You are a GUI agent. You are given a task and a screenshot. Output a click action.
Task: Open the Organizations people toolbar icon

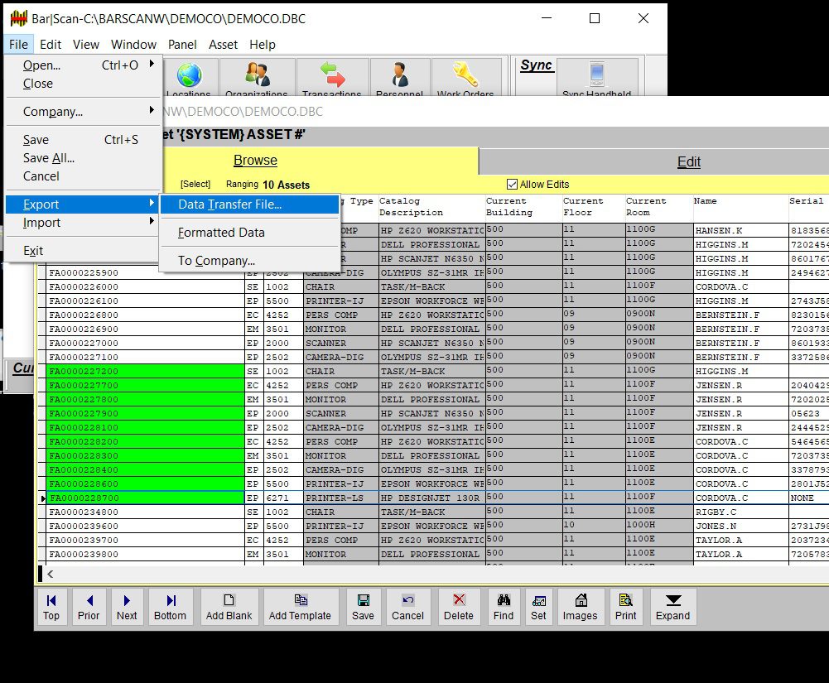click(x=257, y=75)
